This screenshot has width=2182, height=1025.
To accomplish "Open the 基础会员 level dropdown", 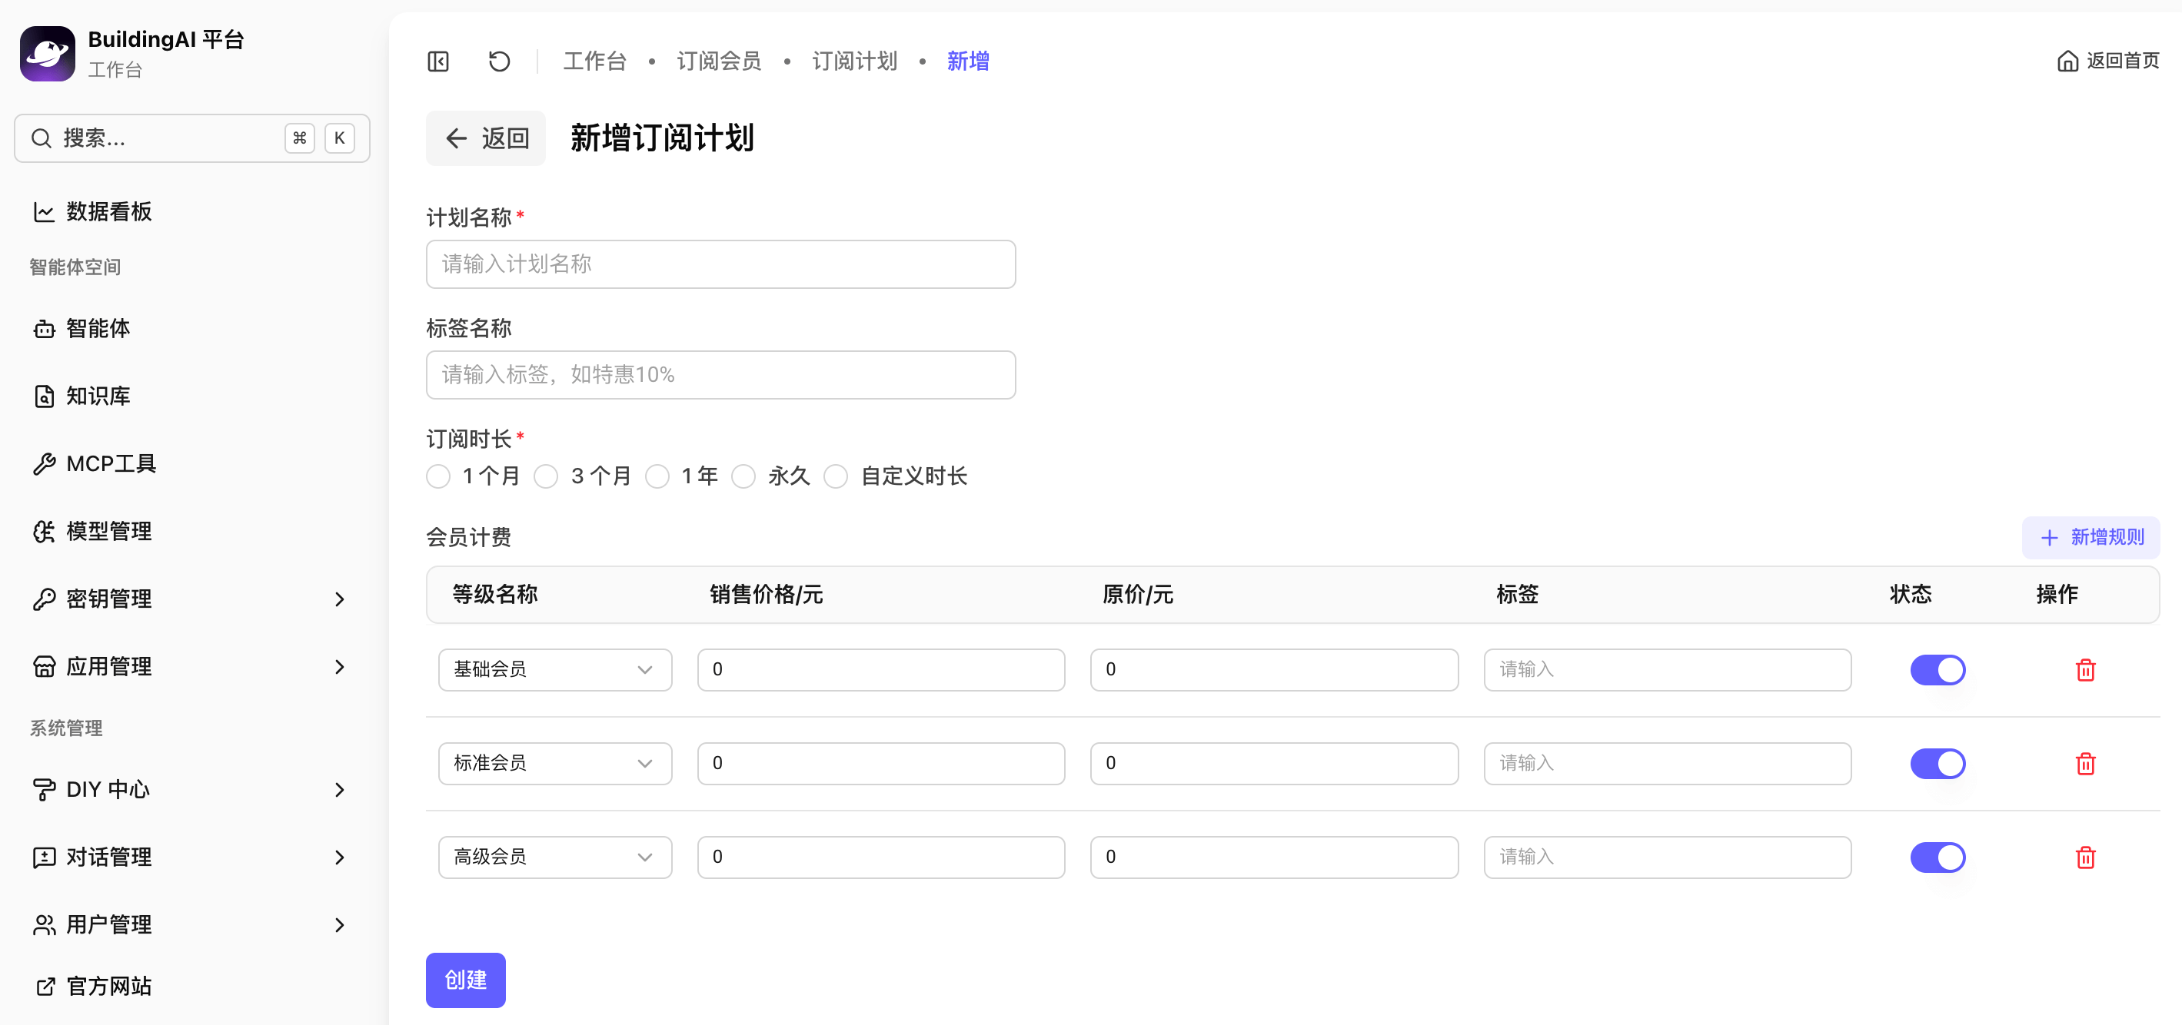I will (555, 669).
